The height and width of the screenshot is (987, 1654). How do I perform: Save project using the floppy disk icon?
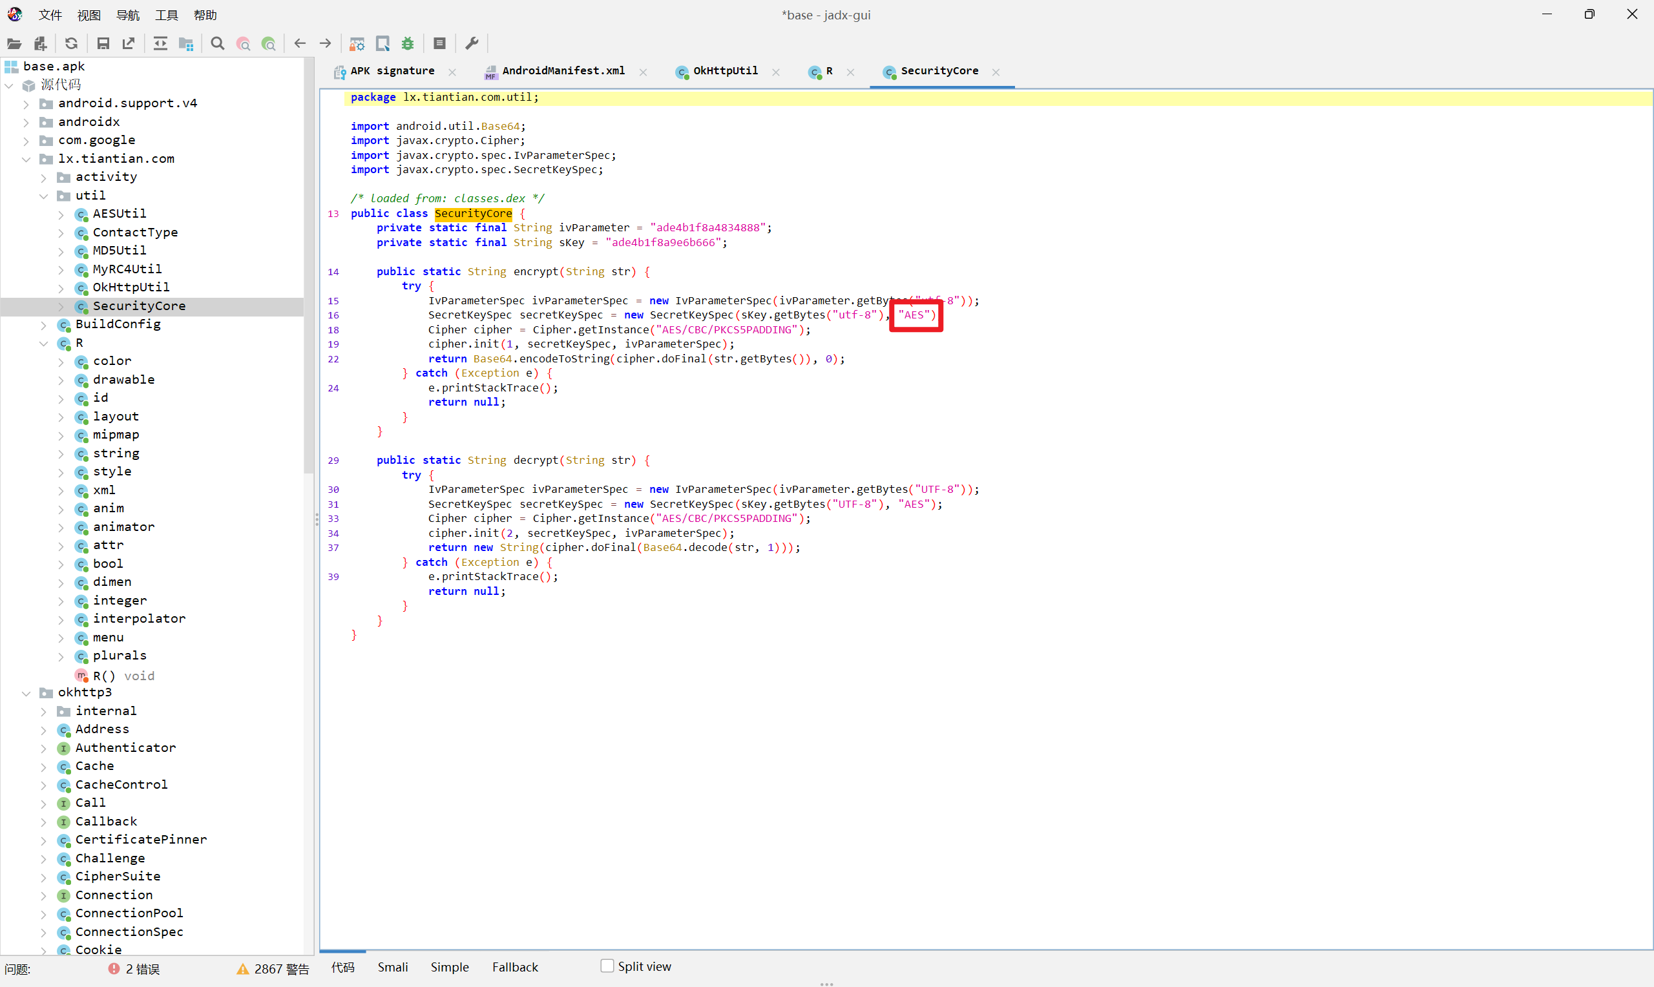(103, 44)
